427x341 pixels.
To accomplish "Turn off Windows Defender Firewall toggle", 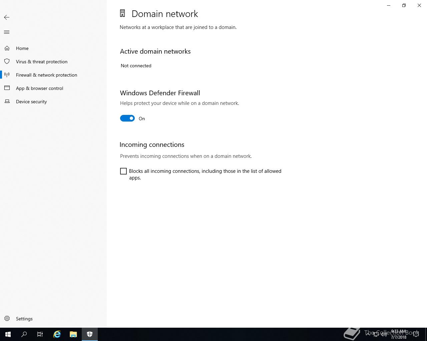I will pos(127,118).
